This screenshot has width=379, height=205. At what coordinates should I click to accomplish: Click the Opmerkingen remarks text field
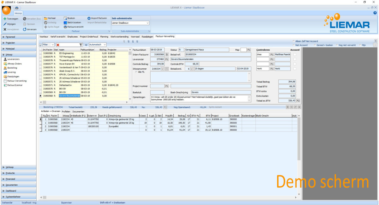click(x=201, y=98)
